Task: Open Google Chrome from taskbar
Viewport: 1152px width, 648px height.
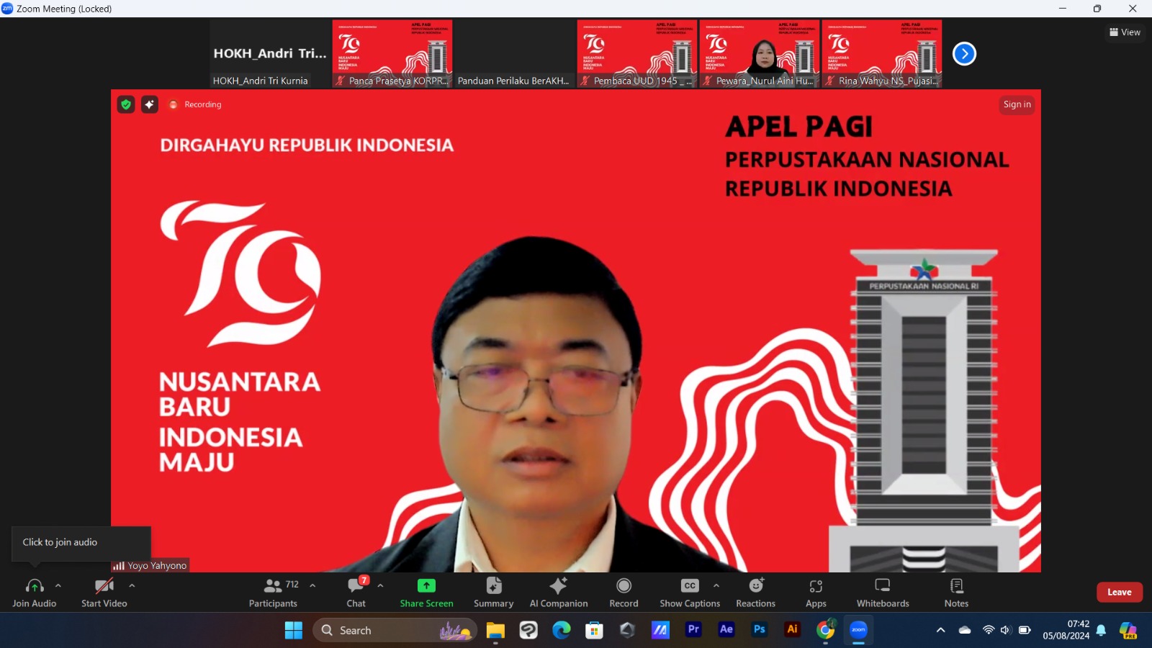Action: (x=826, y=631)
